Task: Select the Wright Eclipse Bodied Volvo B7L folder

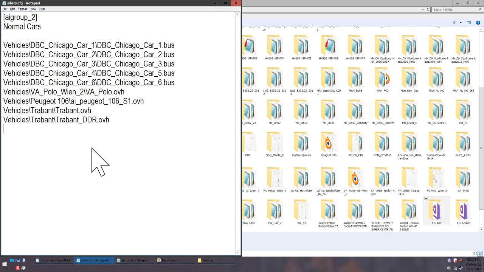Action: click(x=328, y=214)
